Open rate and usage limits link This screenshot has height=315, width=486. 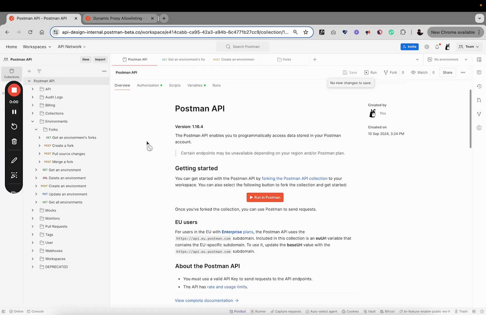coord(227,287)
